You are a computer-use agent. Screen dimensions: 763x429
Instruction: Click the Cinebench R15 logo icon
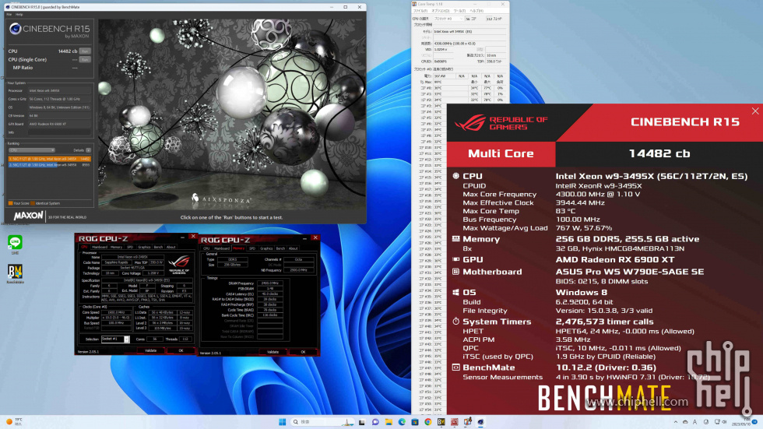[15, 29]
